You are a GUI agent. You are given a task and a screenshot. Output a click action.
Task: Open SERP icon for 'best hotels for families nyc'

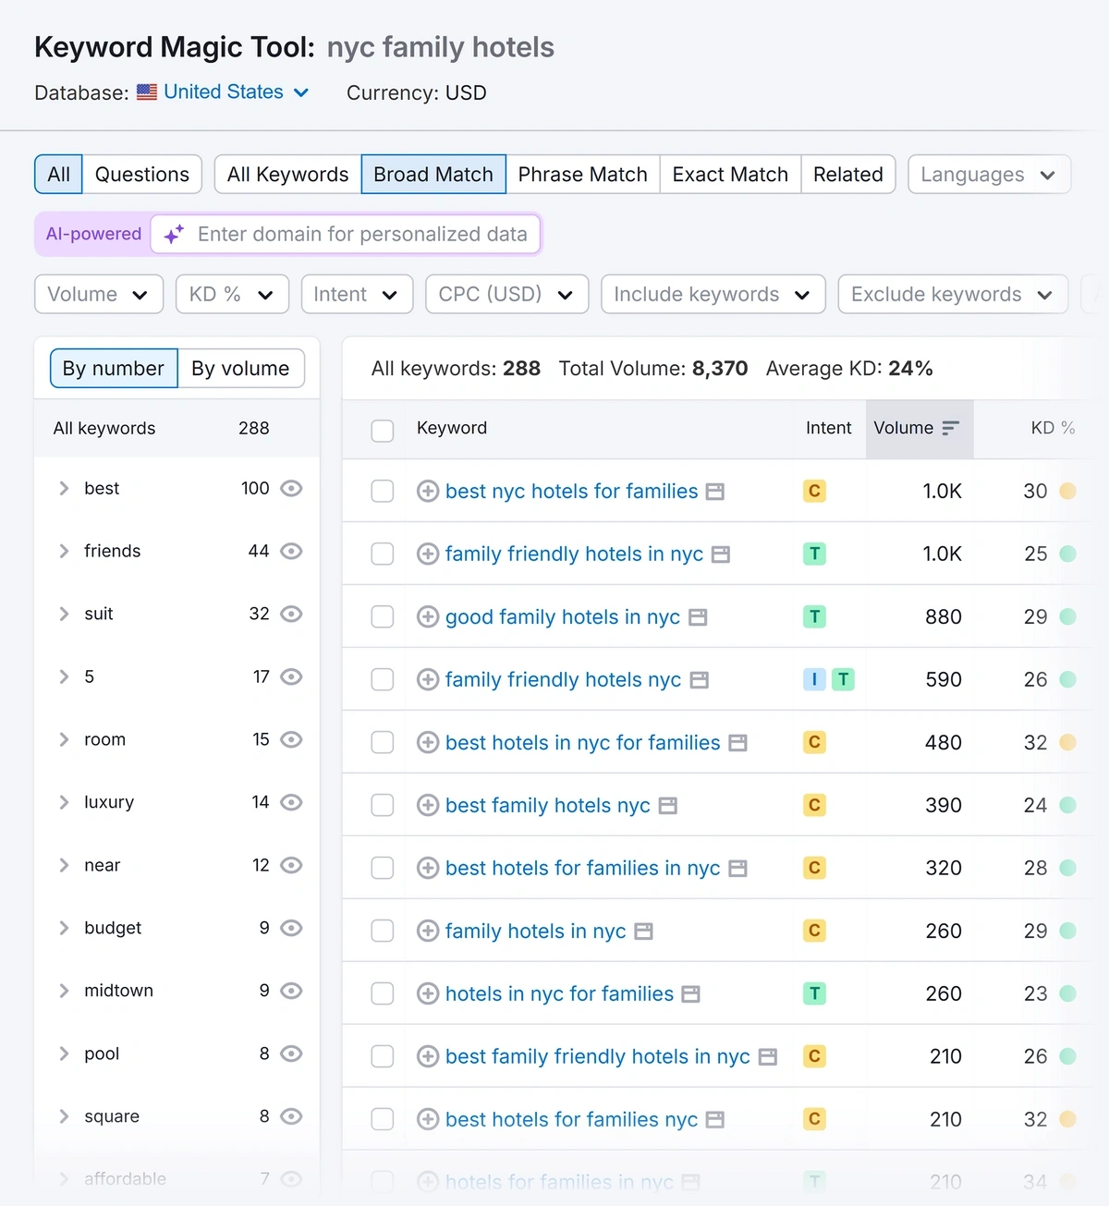pos(715,1120)
